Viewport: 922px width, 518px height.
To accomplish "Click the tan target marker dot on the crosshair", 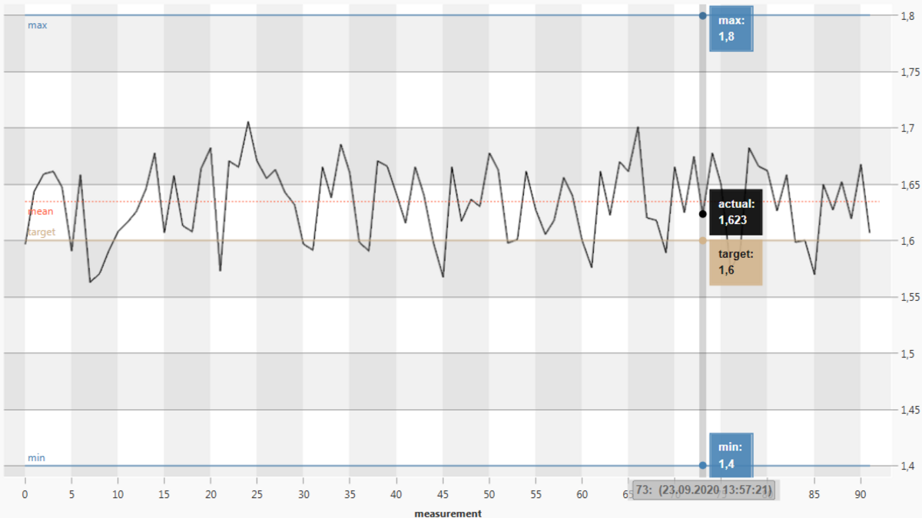I will 702,240.
